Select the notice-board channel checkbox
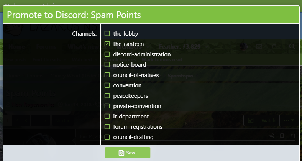The height and width of the screenshot is (161, 302). [x=107, y=64]
